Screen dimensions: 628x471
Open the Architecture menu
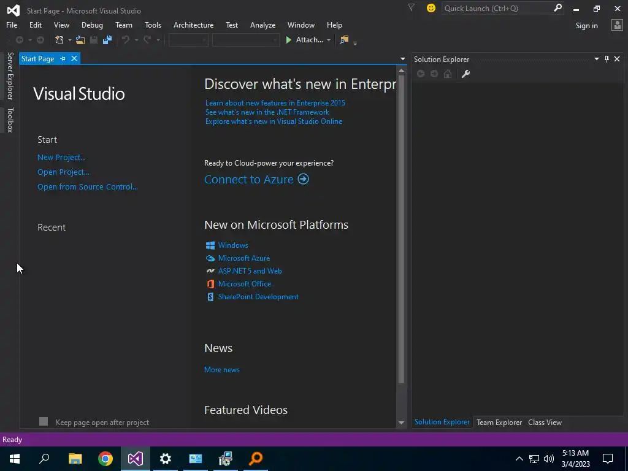pyautogui.click(x=193, y=25)
